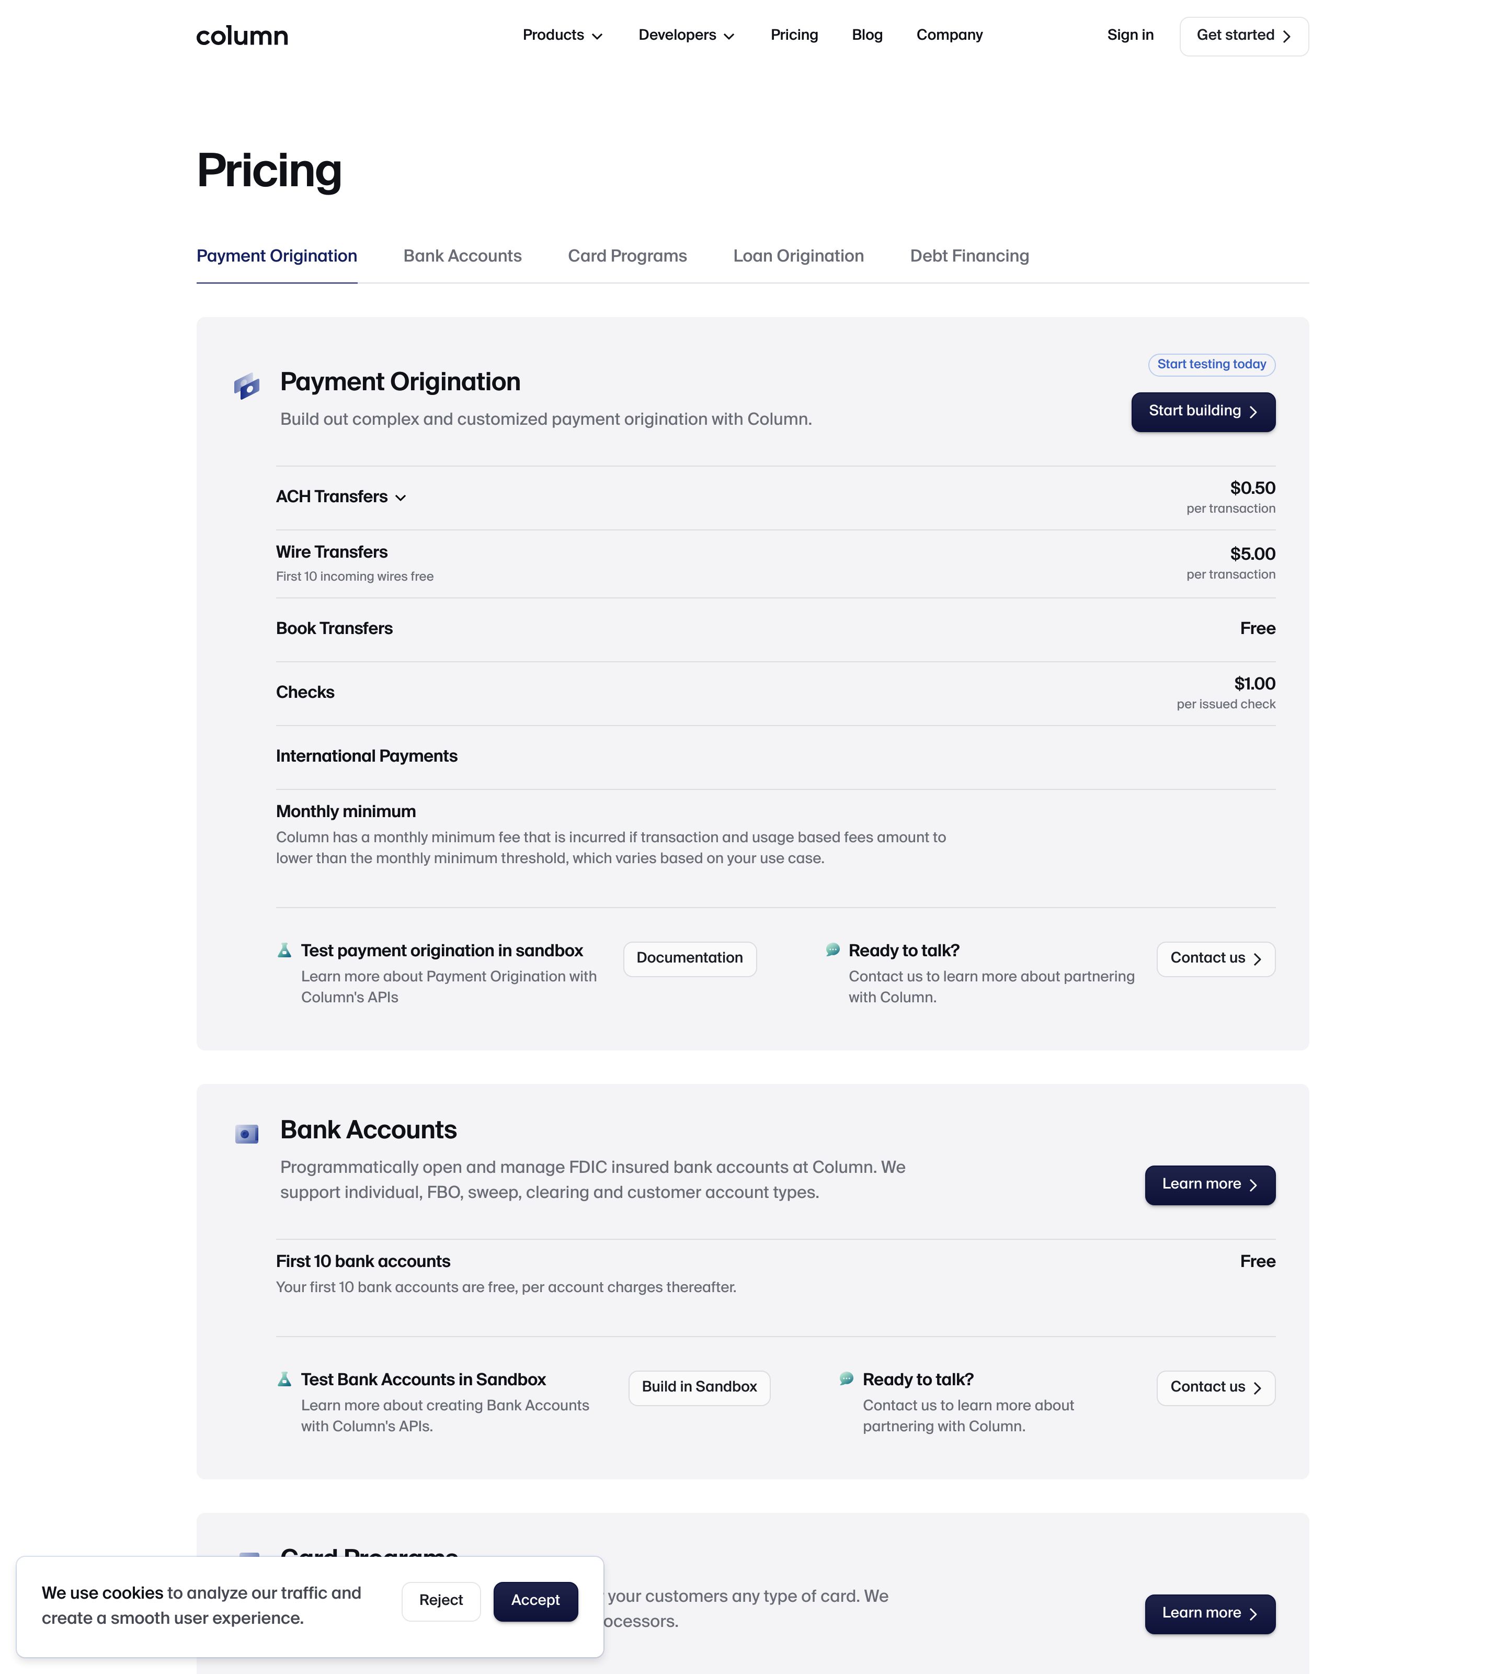Click the Column logo in the header
Screen dimensions: 1506x1674
click(x=242, y=36)
